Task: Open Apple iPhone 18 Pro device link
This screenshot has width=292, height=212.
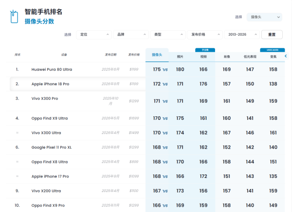Action: click(50, 84)
